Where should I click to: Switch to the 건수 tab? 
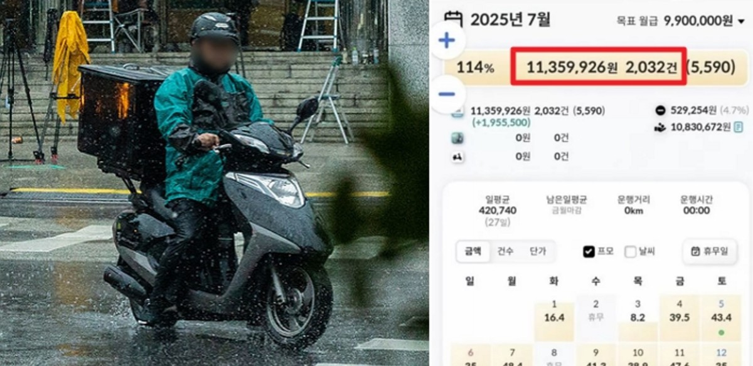pyautogui.click(x=505, y=251)
